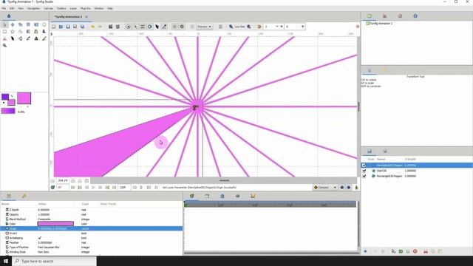Image resolution: width=473 pixels, height=266 pixels.
Task: Open the File menu
Action: click(x=4, y=8)
